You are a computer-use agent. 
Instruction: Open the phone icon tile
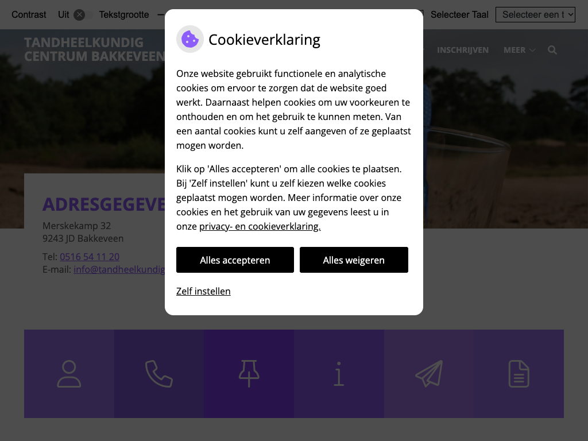pos(159,373)
